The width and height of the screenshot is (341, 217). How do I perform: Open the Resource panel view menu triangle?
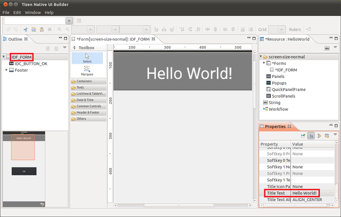[x=335, y=47]
